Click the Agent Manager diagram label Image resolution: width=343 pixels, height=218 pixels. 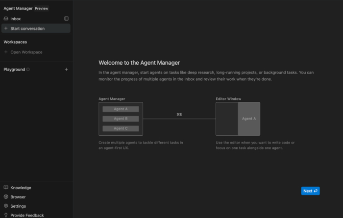tap(112, 99)
